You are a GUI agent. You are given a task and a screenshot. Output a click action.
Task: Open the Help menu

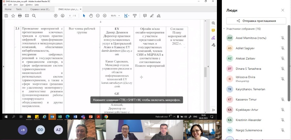click(x=37, y=5)
